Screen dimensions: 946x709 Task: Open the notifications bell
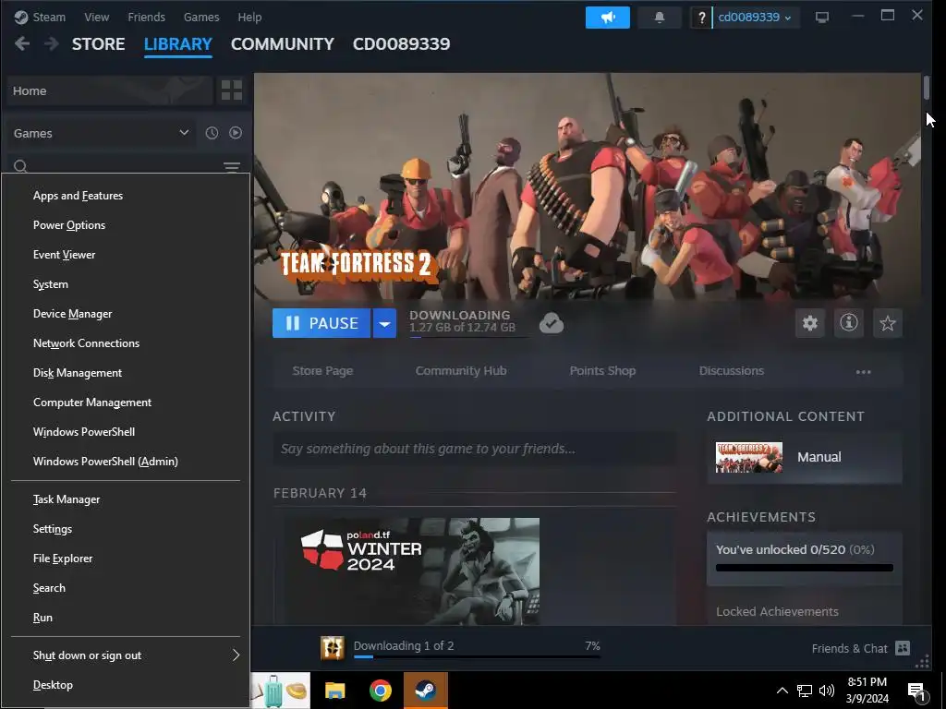[x=660, y=18]
